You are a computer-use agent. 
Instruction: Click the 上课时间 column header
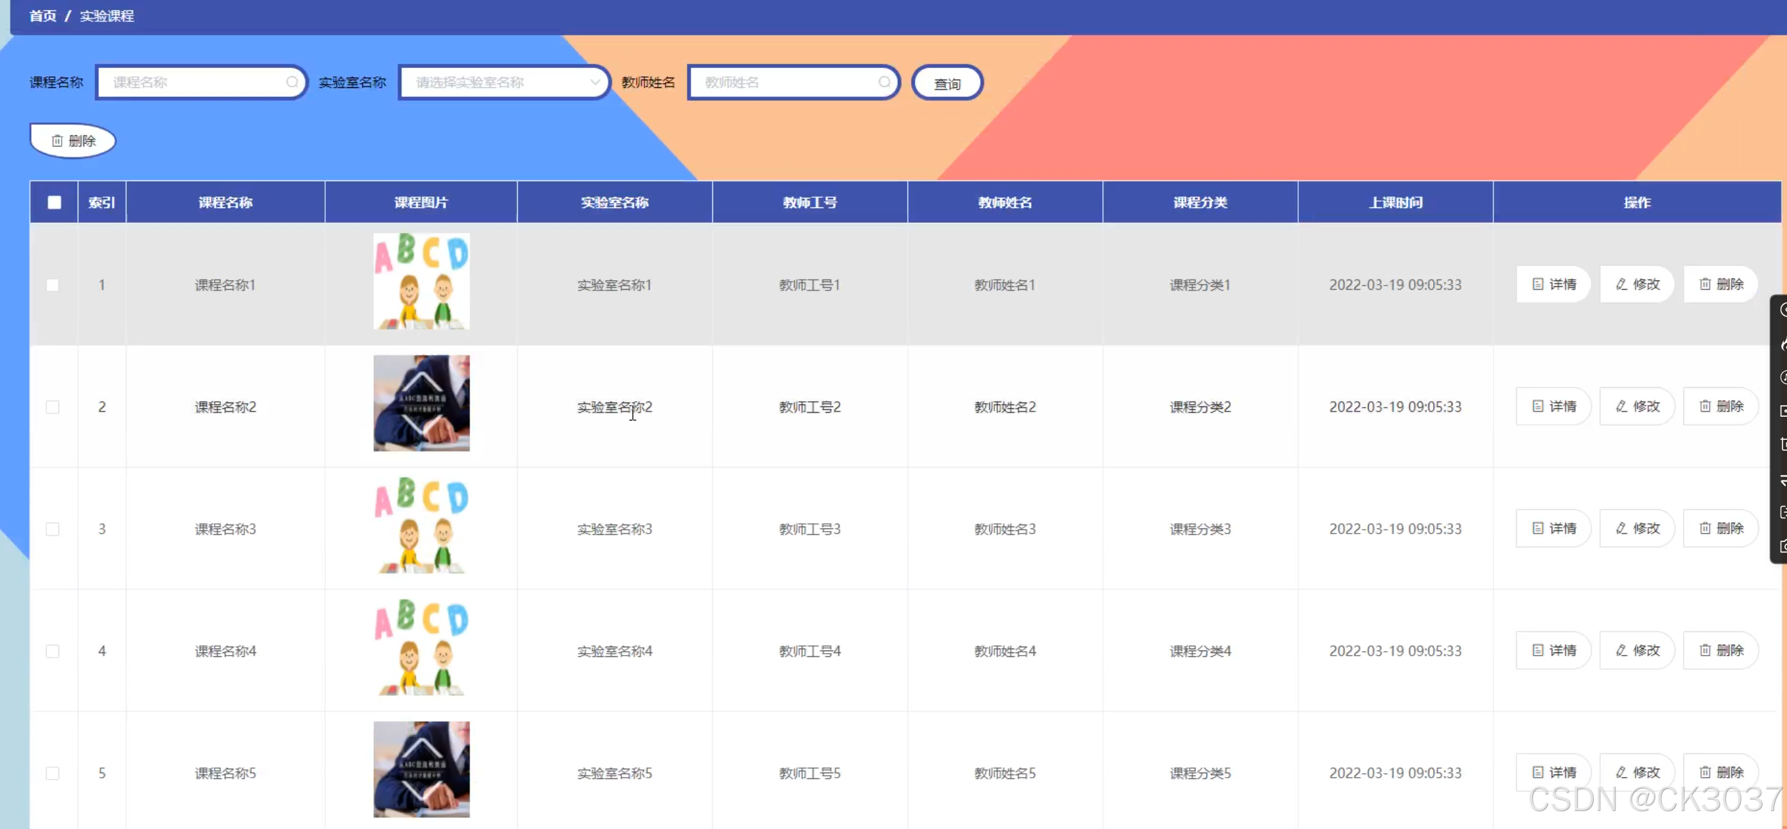pos(1395,202)
